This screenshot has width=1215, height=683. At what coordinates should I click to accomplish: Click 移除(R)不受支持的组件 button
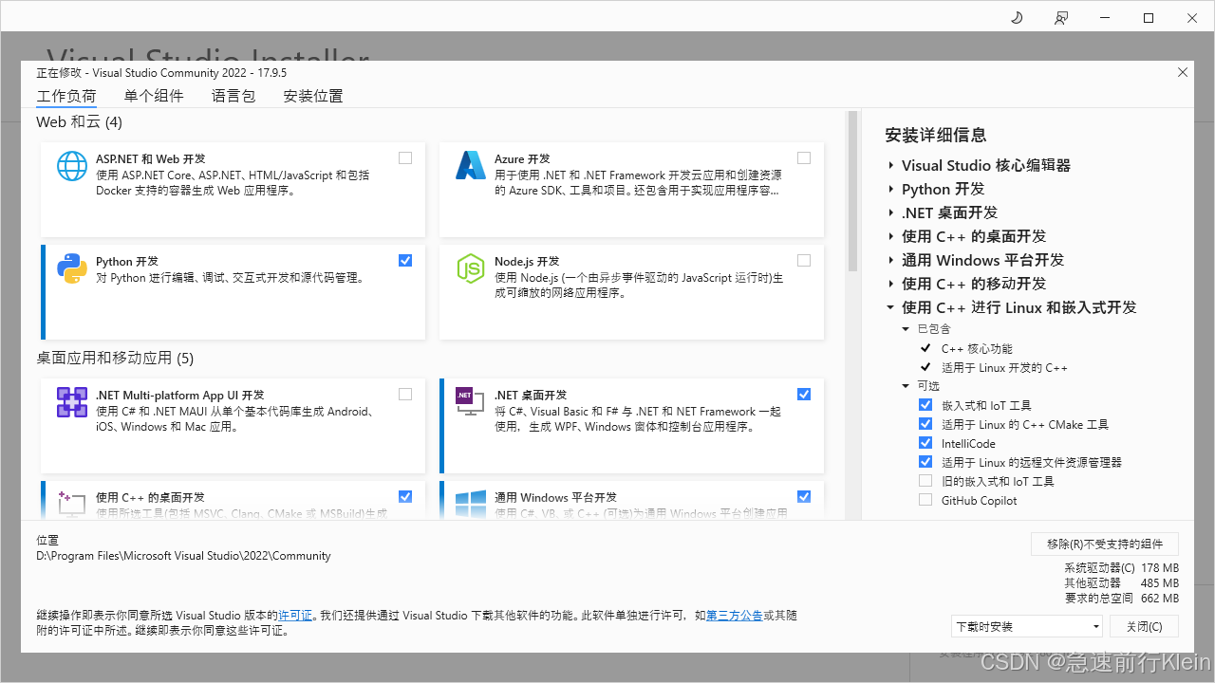click(1105, 544)
